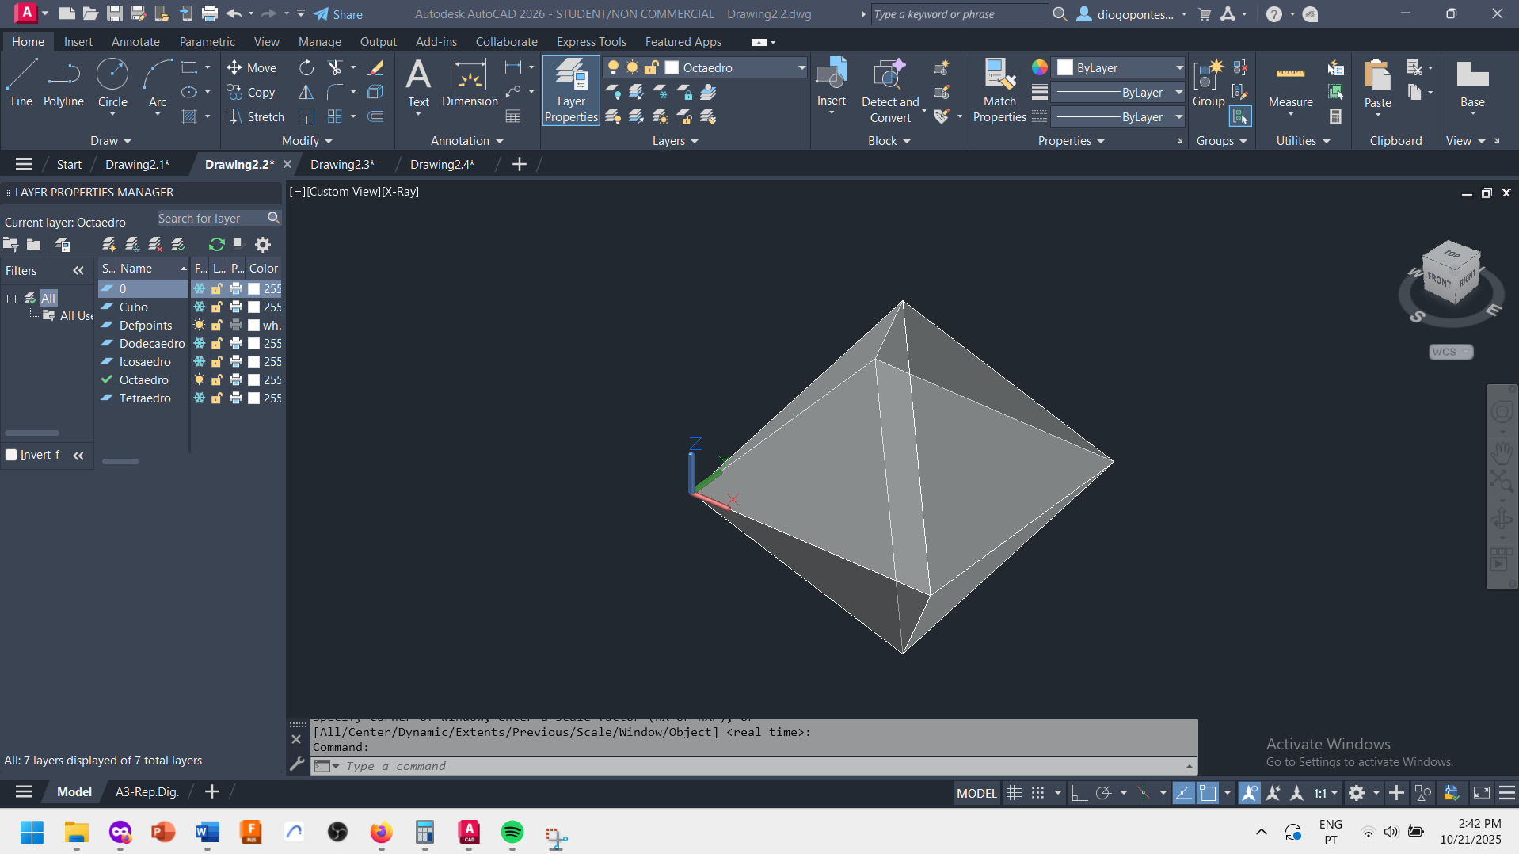The image size is (1519, 854).
Task: Open layer manager settings gear
Action: tap(263, 244)
